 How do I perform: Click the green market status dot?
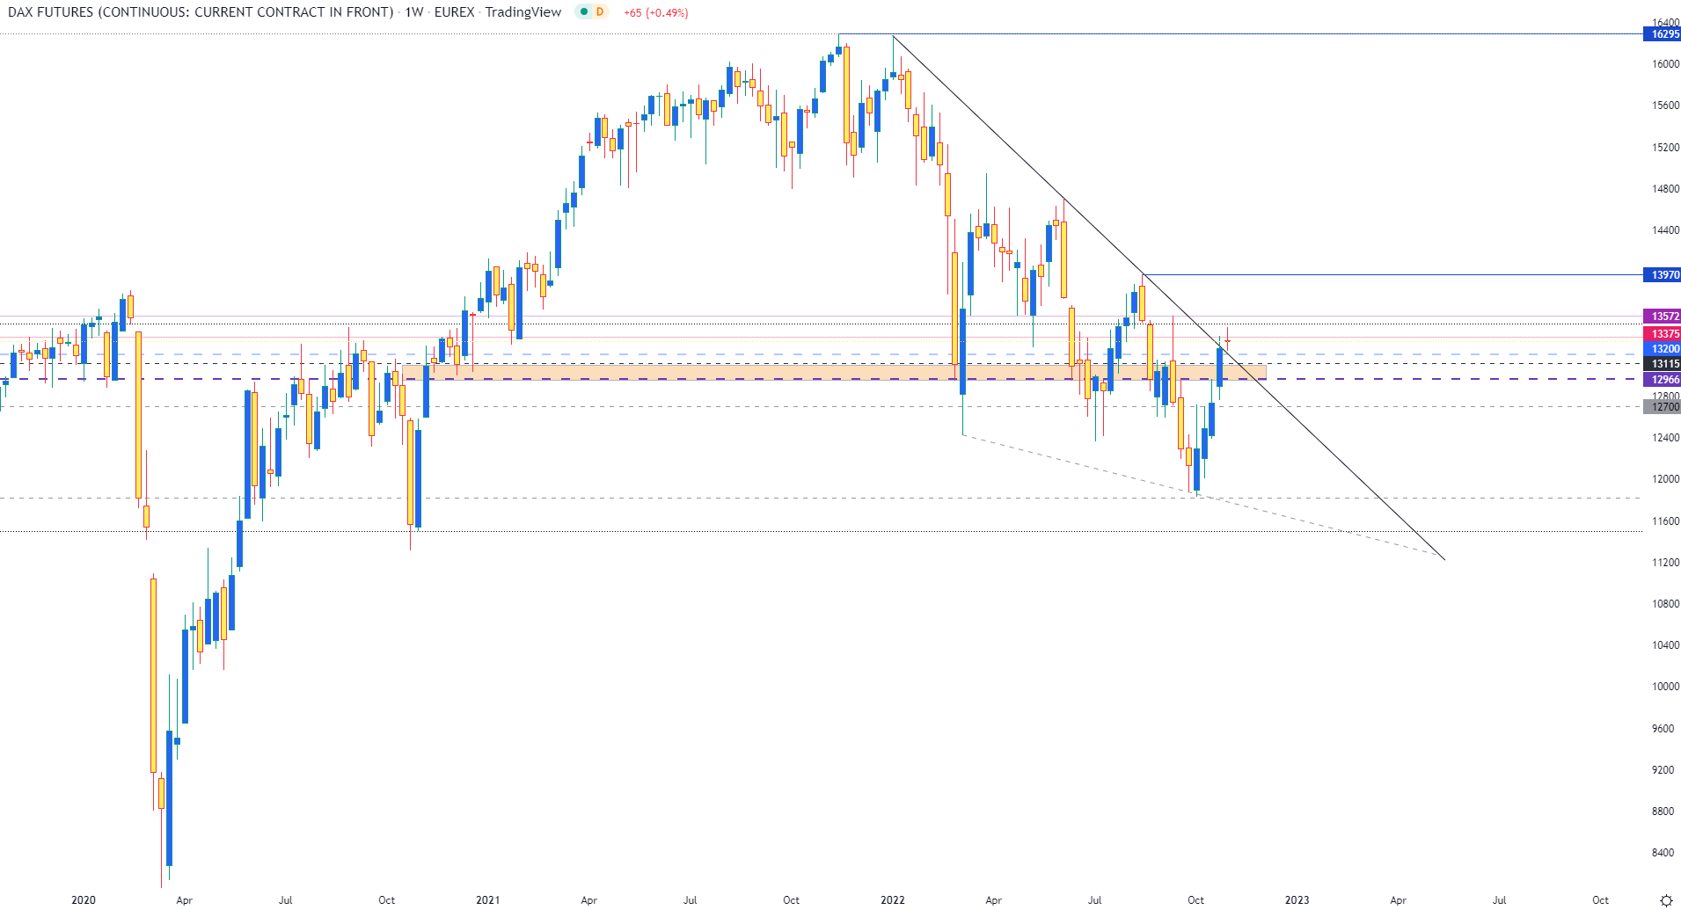click(583, 12)
